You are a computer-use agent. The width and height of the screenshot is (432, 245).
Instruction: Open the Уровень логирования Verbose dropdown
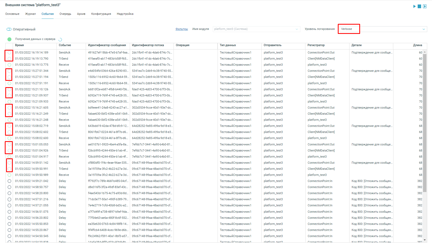pyautogui.click(x=382, y=29)
